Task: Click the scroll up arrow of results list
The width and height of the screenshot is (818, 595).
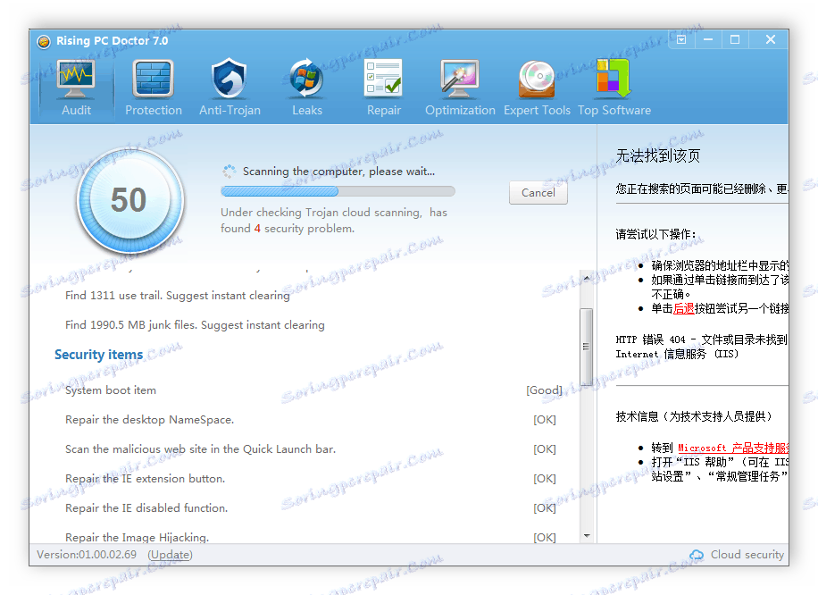Action: 587,279
